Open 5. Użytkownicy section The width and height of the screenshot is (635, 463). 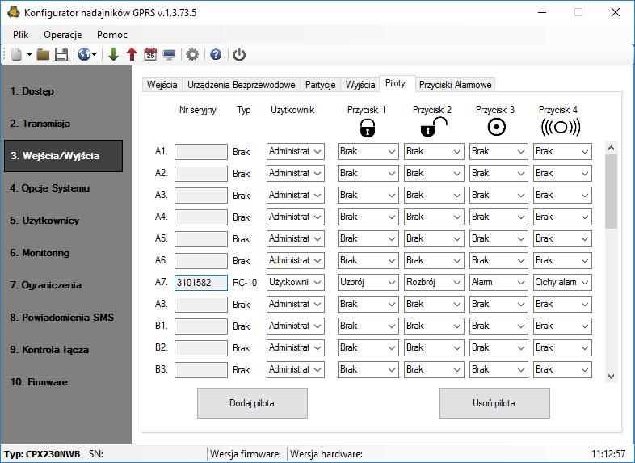[44, 221]
